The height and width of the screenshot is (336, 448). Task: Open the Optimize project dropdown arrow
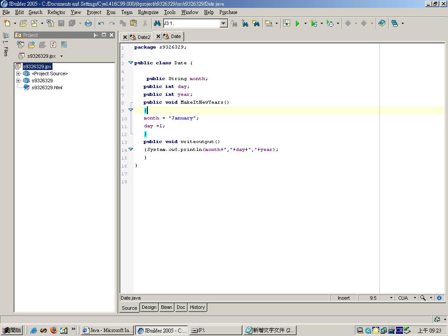[x=338, y=24]
